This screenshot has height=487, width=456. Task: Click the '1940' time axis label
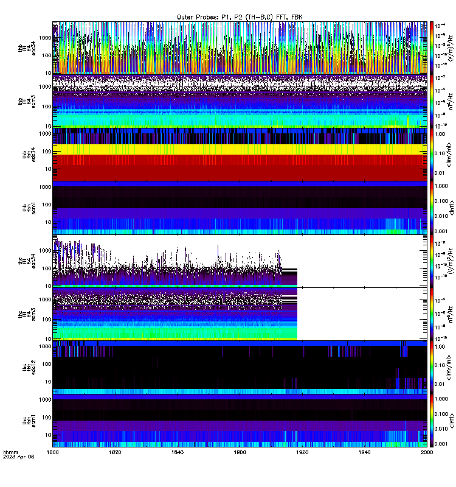point(364,452)
